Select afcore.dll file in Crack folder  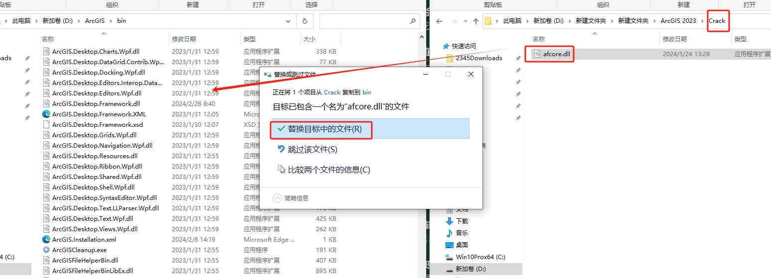tap(556, 54)
